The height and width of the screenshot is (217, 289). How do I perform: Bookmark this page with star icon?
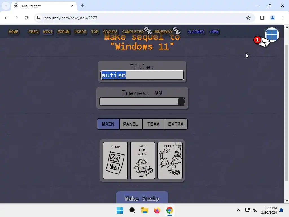[x=248, y=18]
